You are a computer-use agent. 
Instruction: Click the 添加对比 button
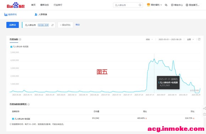pos(65,25)
